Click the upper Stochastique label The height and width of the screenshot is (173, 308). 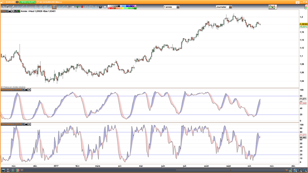coord(11,90)
